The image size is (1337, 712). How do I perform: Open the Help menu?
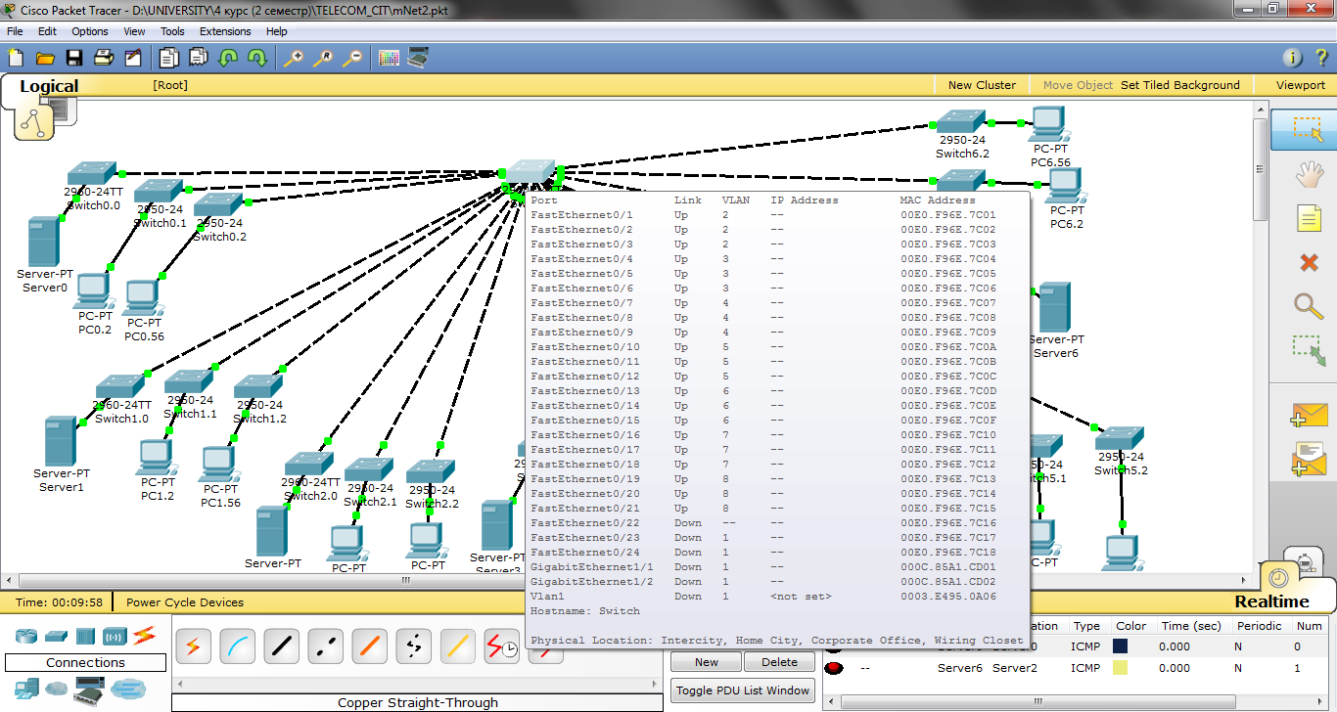point(277,31)
